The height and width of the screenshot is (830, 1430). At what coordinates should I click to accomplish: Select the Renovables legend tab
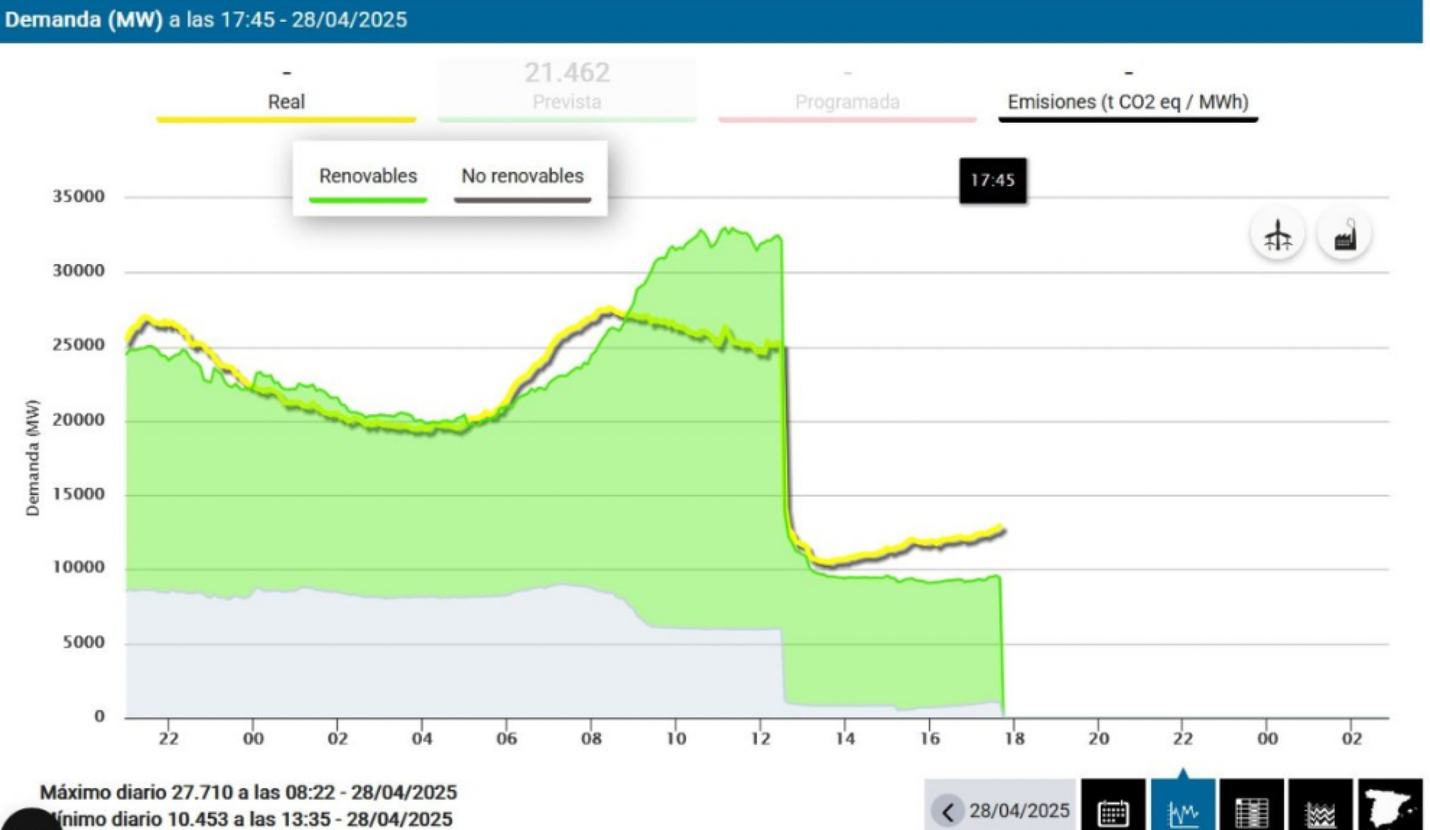(368, 176)
